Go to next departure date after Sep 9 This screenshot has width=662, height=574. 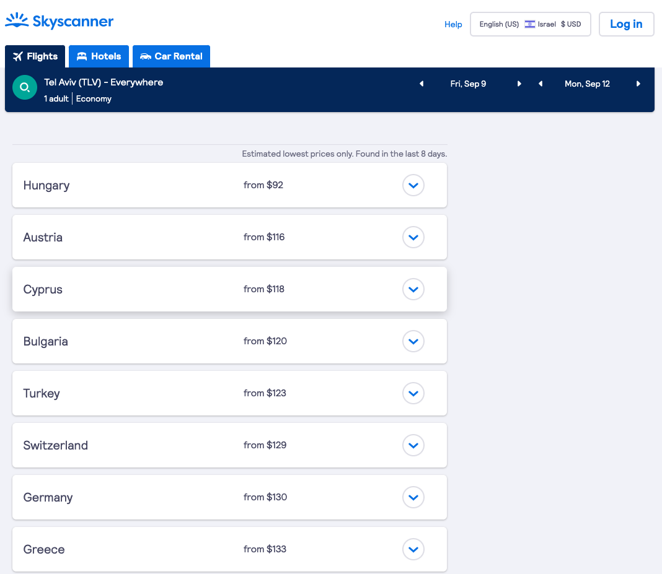point(519,84)
